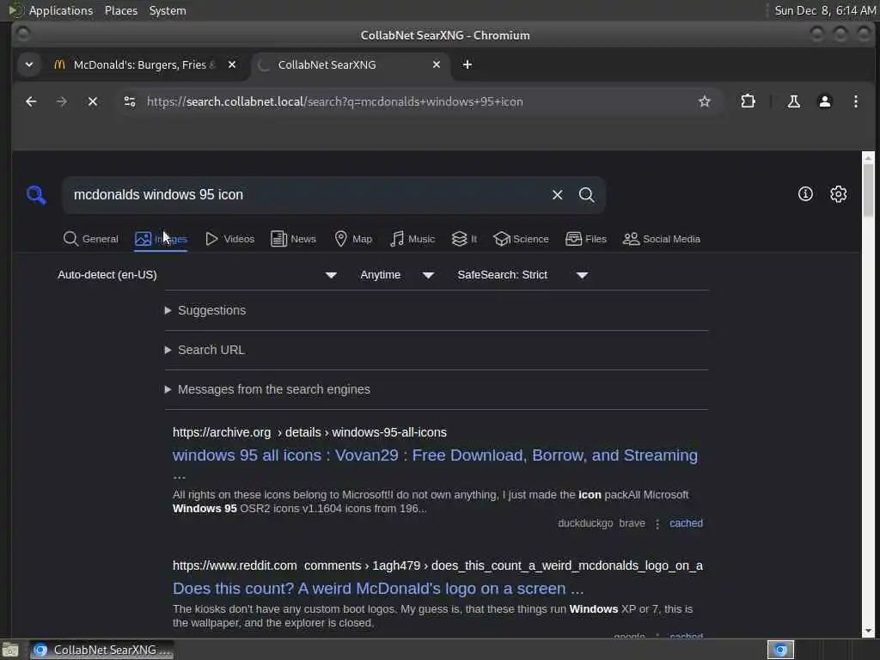Open the Applications menu
The height and width of the screenshot is (660, 880).
click(61, 10)
